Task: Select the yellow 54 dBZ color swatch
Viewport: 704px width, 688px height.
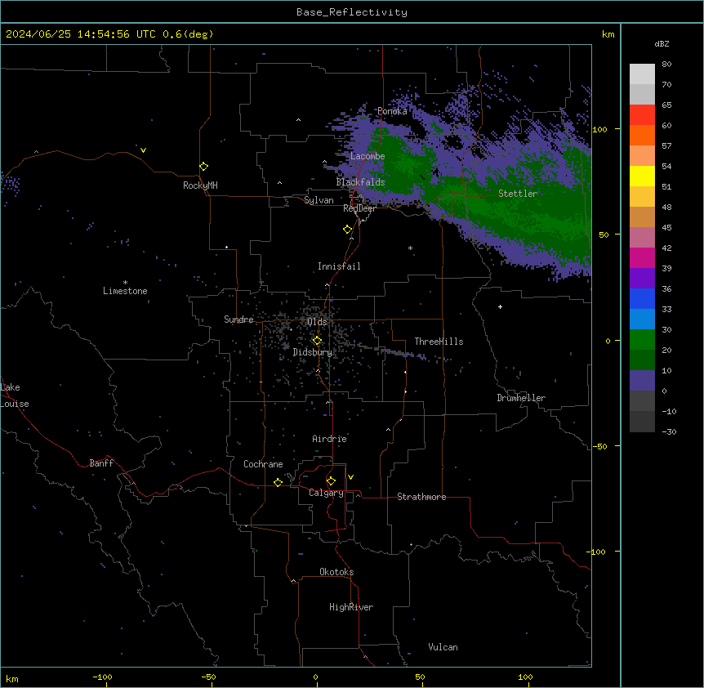Action: coord(642,176)
